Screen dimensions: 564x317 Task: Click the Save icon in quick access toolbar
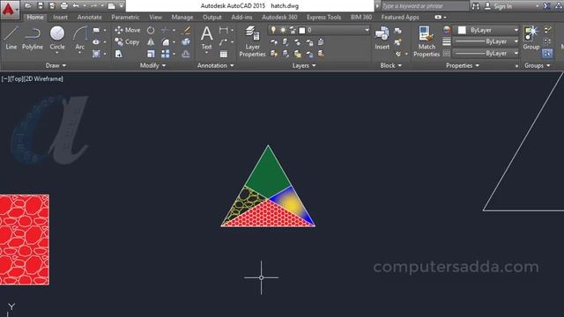[41, 6]
